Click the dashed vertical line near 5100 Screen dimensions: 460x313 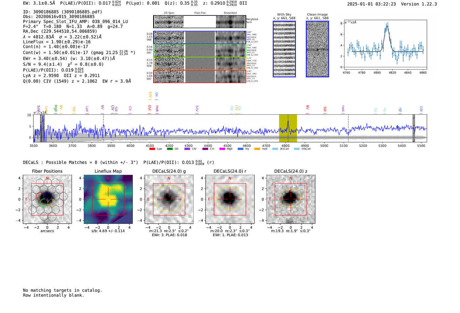(348, 128)
